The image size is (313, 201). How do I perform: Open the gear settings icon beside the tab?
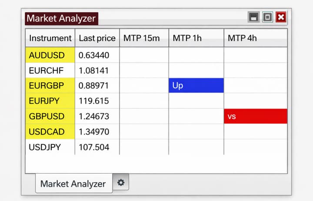(121, 183)
